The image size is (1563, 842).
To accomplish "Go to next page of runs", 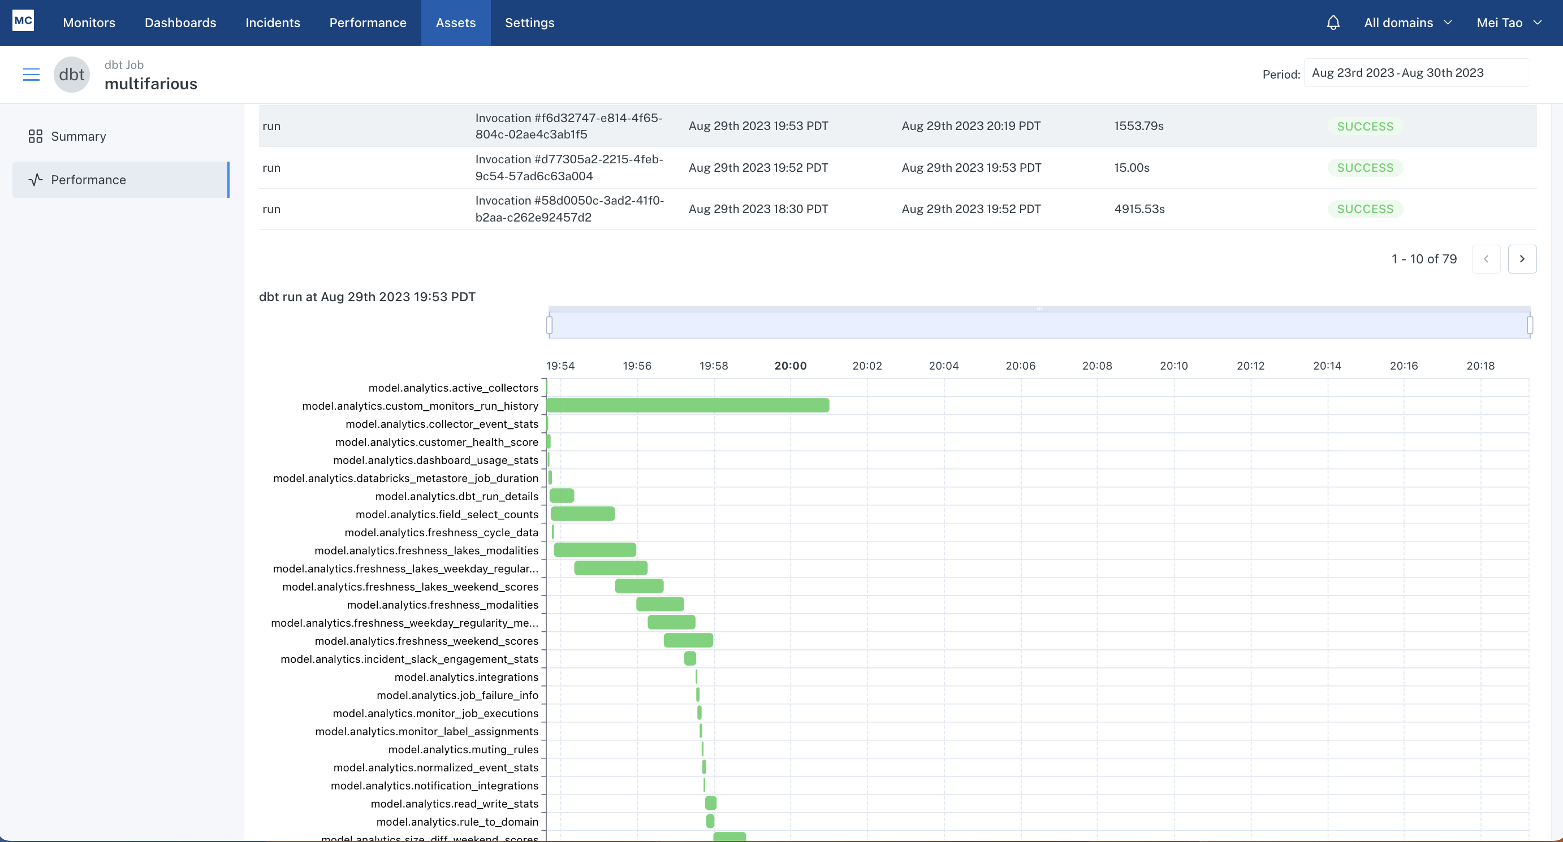I will pyautogui.click(x=1522, y=259).
